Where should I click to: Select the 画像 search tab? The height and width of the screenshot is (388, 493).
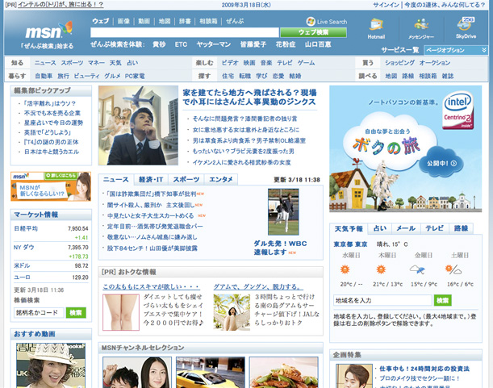(x=123, y=21)
